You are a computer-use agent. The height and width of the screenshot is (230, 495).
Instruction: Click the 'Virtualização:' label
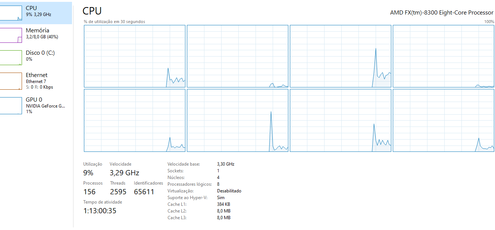coord(180,191)
